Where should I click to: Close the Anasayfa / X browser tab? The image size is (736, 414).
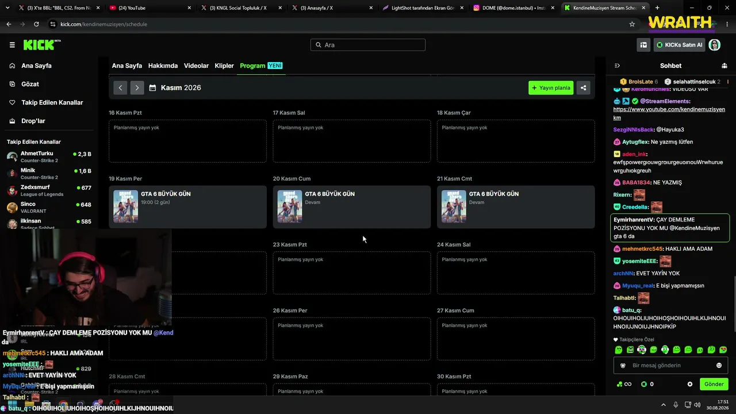click(371, 8)
